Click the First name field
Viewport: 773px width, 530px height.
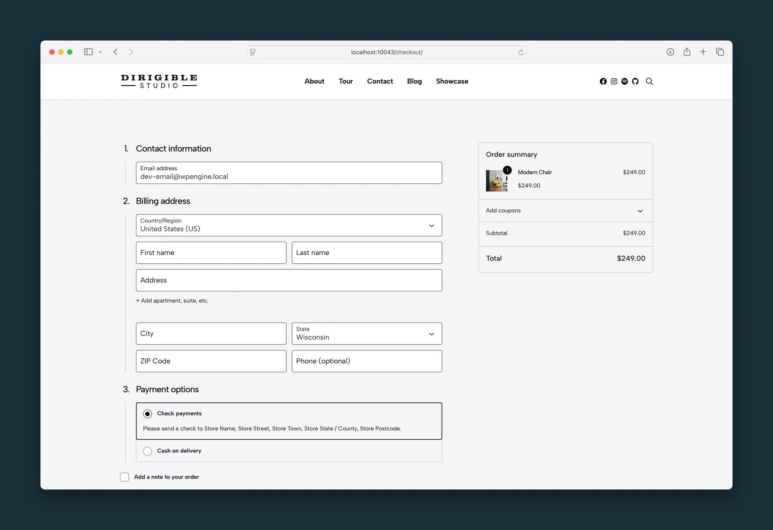coord(211,253)
